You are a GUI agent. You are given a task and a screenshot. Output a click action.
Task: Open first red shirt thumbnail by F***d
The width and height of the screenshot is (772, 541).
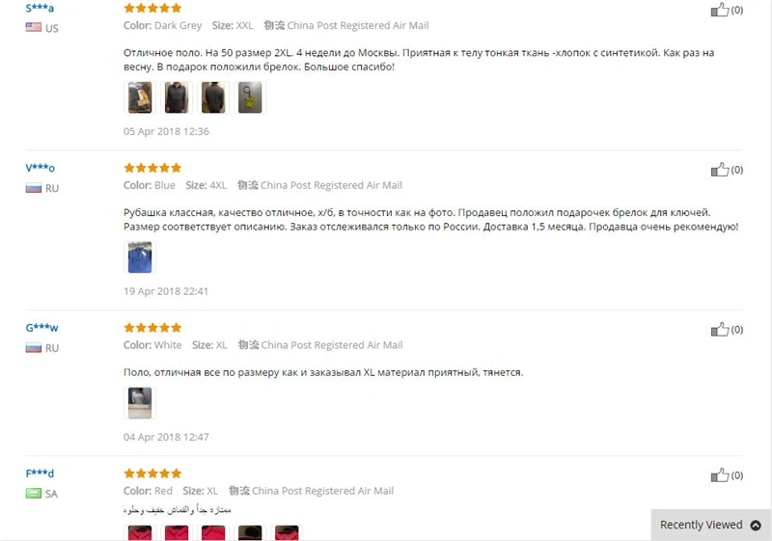click(x=140, y=532)
